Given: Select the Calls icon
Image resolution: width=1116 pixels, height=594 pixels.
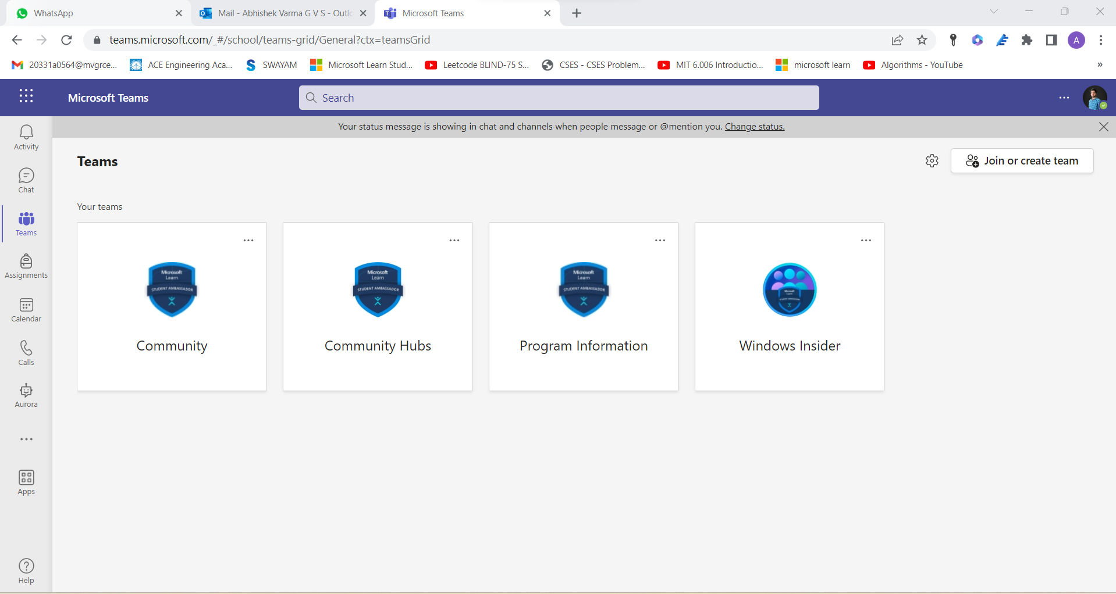Looking at the screenshot, I should click(26, 352).
